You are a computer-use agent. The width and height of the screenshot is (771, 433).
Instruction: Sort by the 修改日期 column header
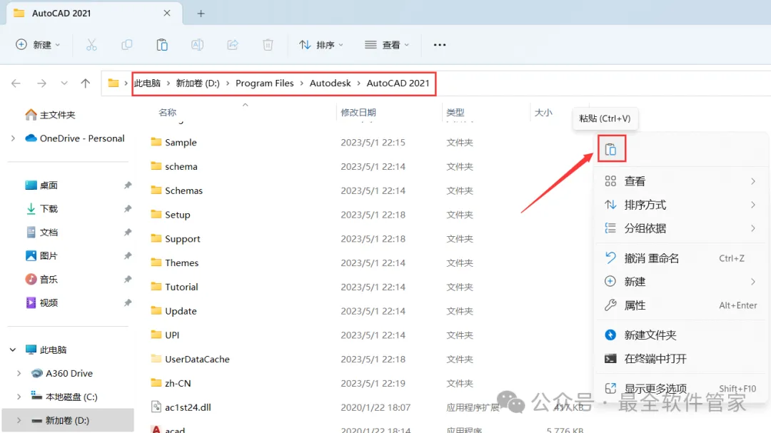tap(358, 113)
